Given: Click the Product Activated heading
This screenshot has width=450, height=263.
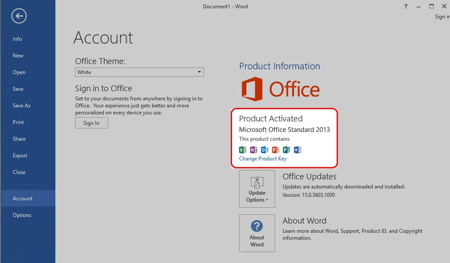Looking at the screenshot, I should [x=271, y=118].
